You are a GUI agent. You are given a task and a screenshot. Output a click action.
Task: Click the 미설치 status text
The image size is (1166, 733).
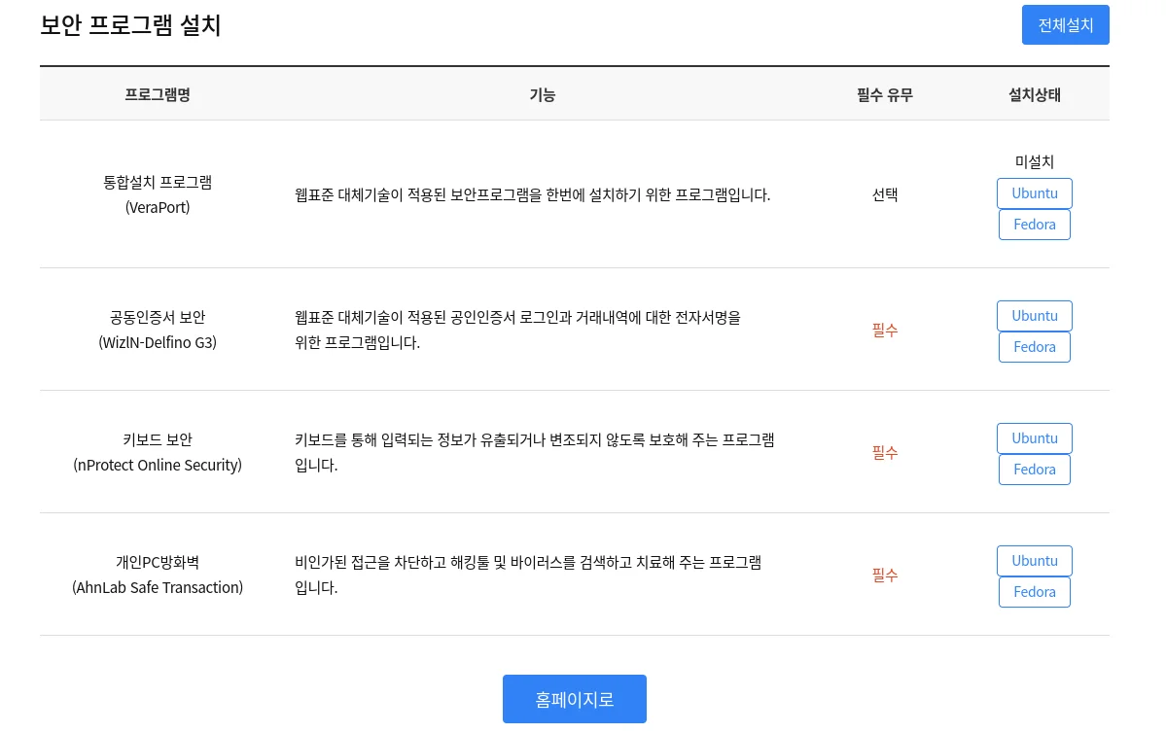click(1034, 161)
